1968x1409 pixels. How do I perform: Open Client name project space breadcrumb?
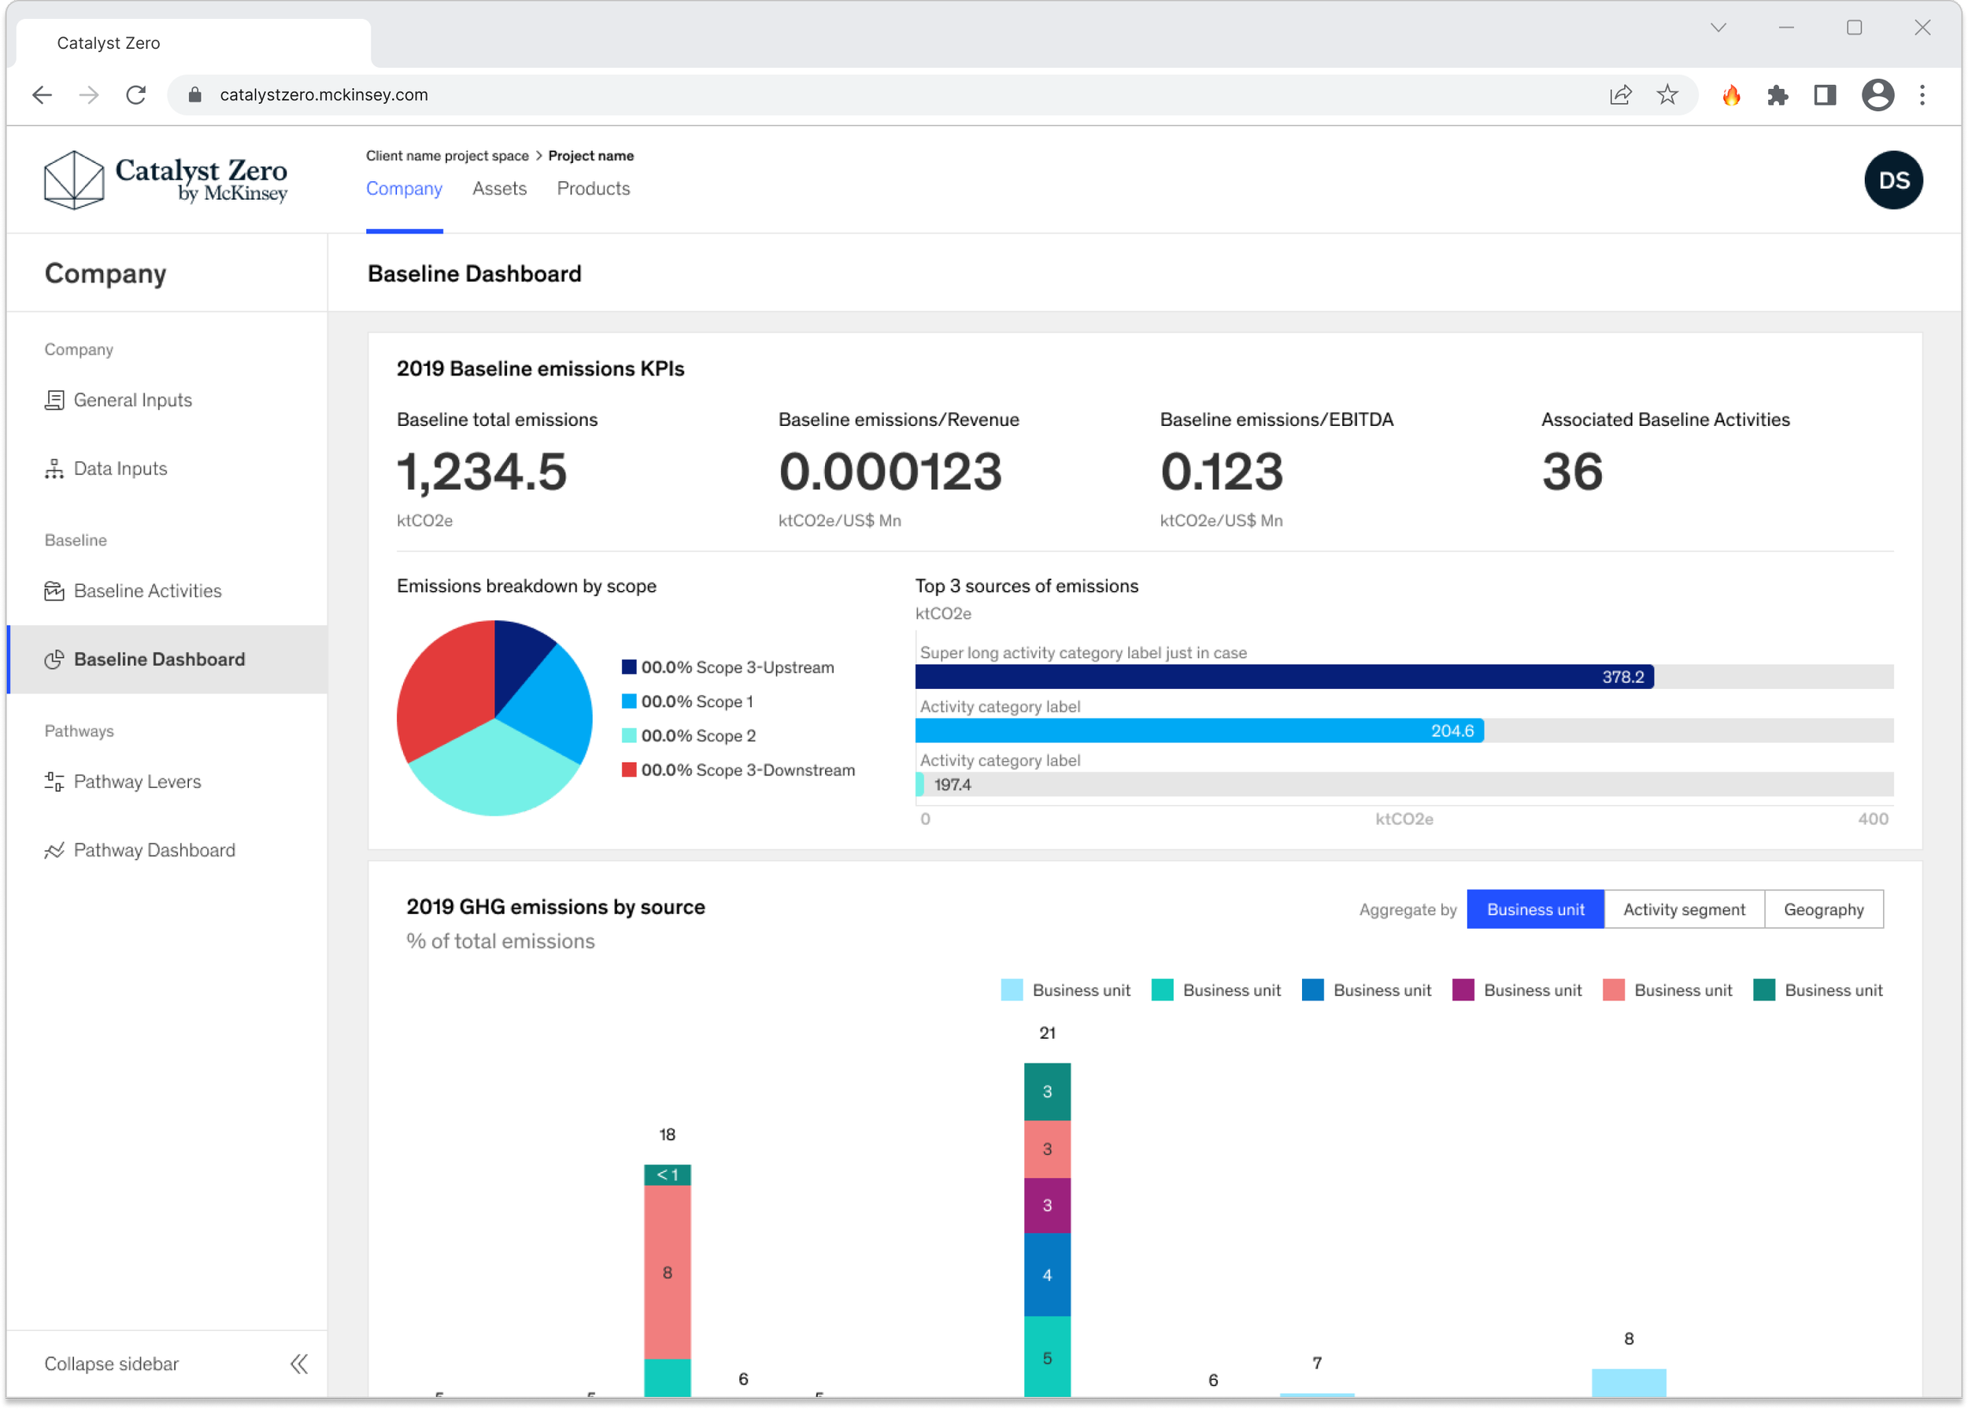tap(447, 156)
